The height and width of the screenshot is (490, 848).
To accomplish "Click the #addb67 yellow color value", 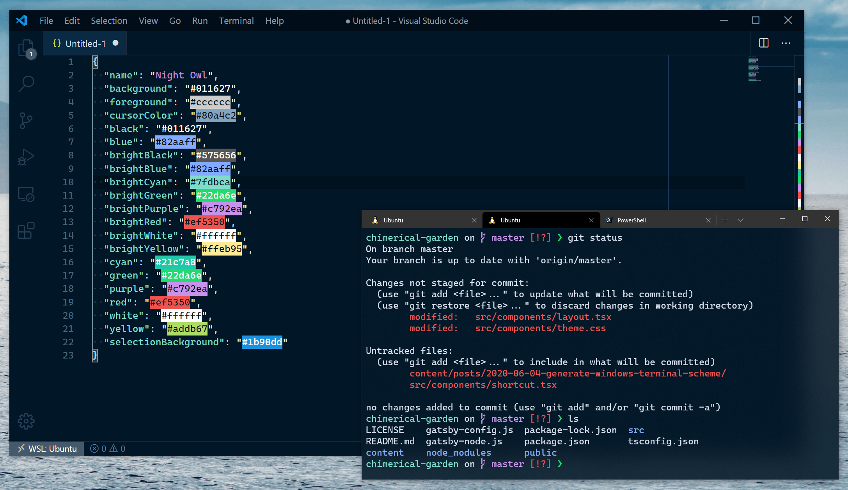I will coord(187,329).
